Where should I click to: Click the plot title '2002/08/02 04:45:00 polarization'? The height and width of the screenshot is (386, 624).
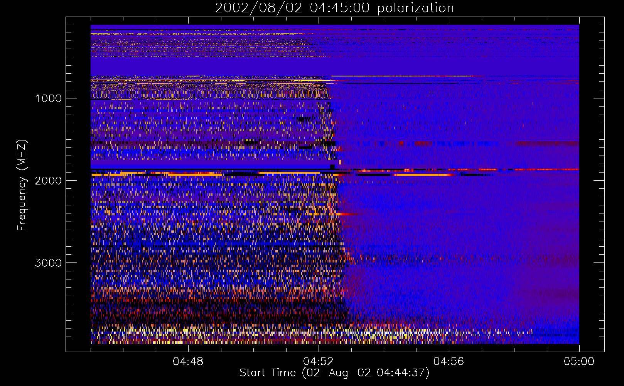(334, 8)
